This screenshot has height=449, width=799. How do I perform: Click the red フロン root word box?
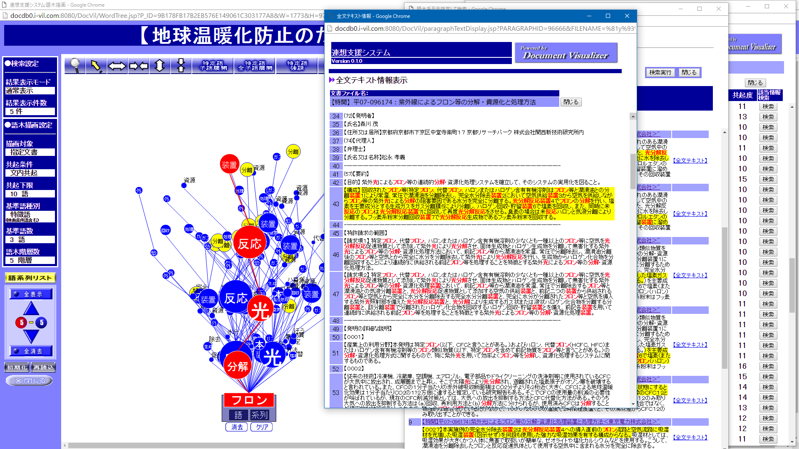[249, 400]
